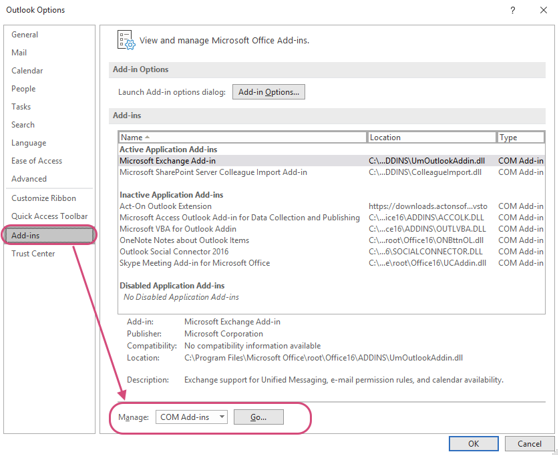
Task: Click the Inactive Application Add-ins group header
Action: click(172, 195)
